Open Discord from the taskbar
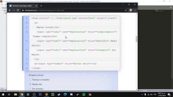This screenshot has width=173, height=97. (x=71, y=95)
